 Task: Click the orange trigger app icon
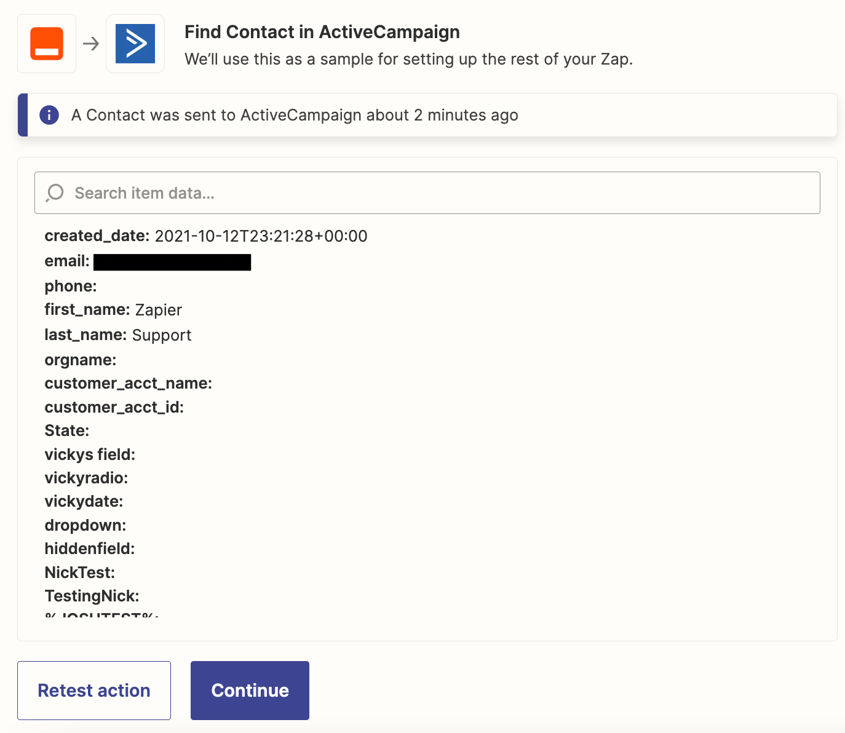tap(47, 44)
